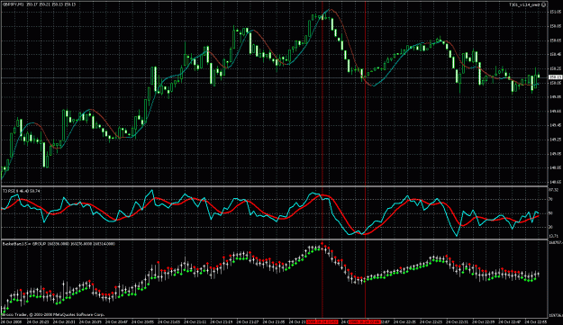Click the second red-highlighted date label on time axis
563x325 pixels.
[x=365, y=322]
